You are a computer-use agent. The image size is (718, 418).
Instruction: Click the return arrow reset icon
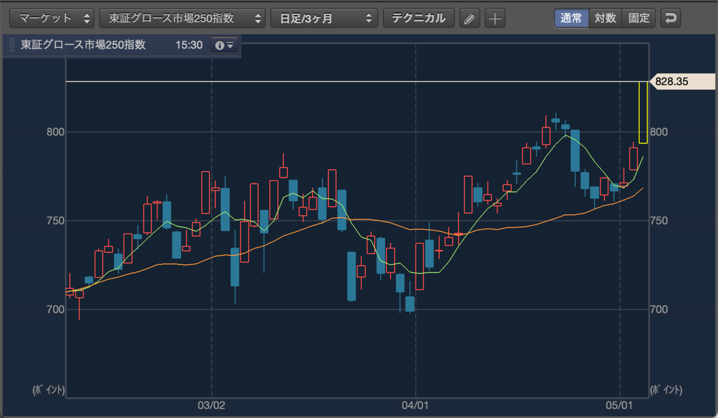(x=671, y=18)
